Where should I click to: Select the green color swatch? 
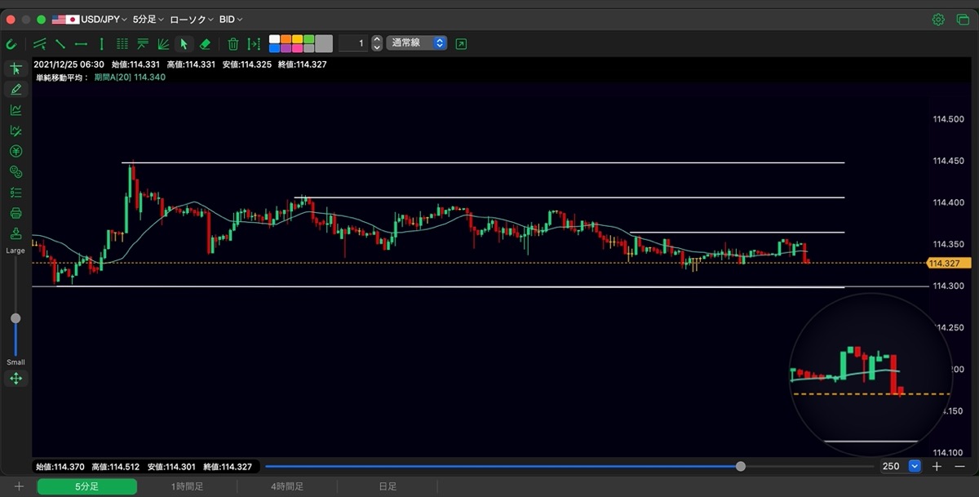(x=308, y=39)
